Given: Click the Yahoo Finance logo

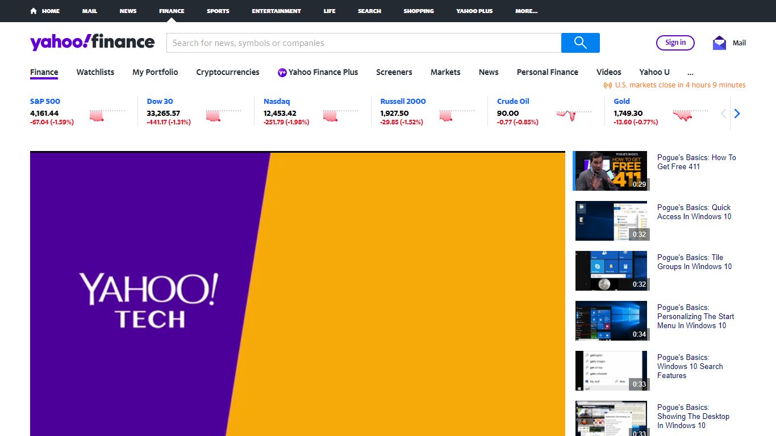Looking at the screenshot, I should coord(92,43).
